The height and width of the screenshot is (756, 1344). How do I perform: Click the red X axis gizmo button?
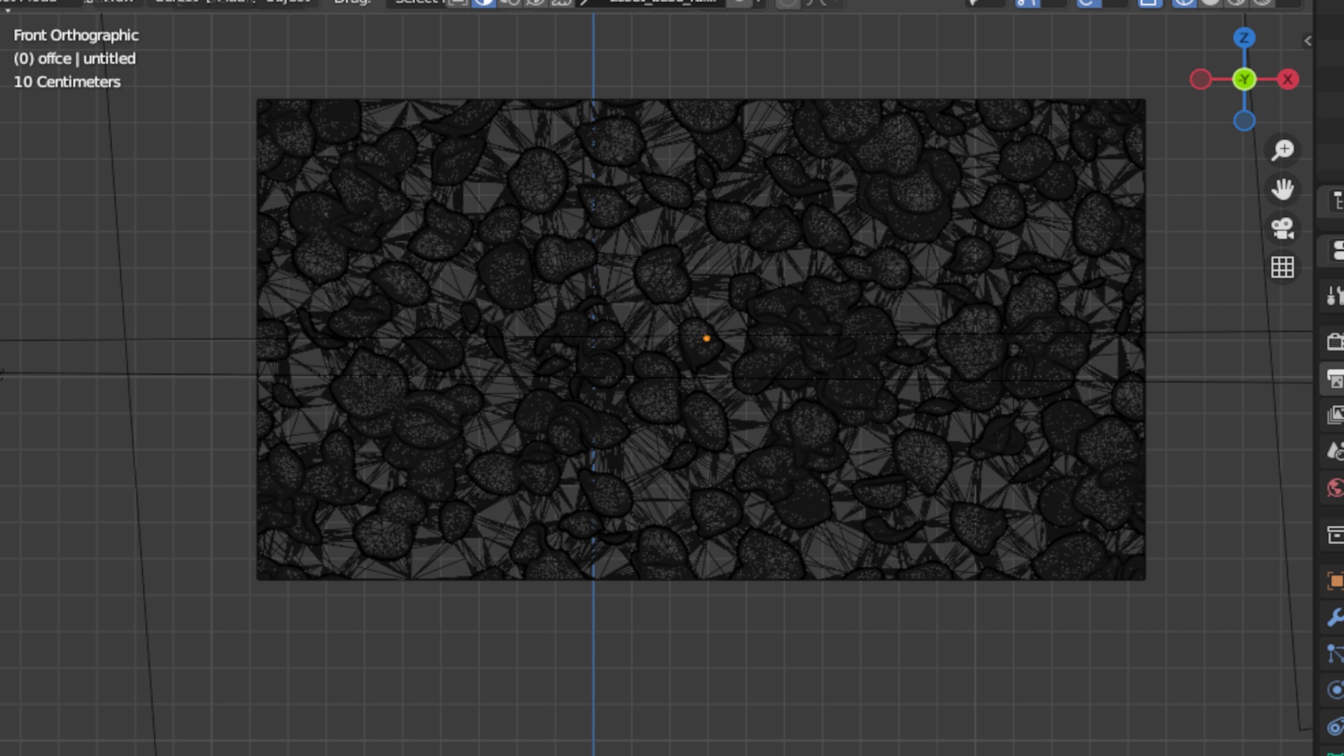(1287, 80)
